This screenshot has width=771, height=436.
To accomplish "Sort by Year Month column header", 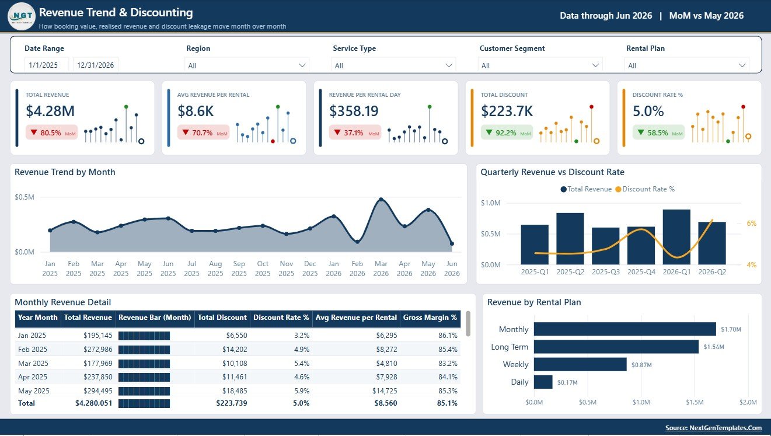I will tap(38, 318).
